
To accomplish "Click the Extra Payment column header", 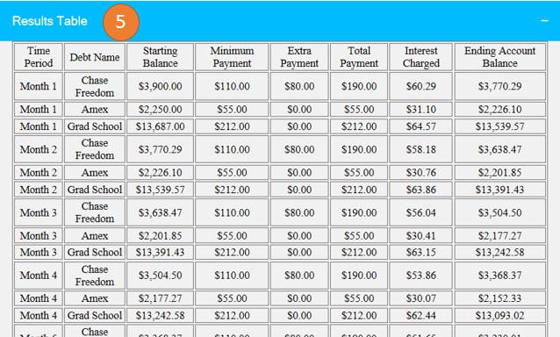I will point(299,57).
